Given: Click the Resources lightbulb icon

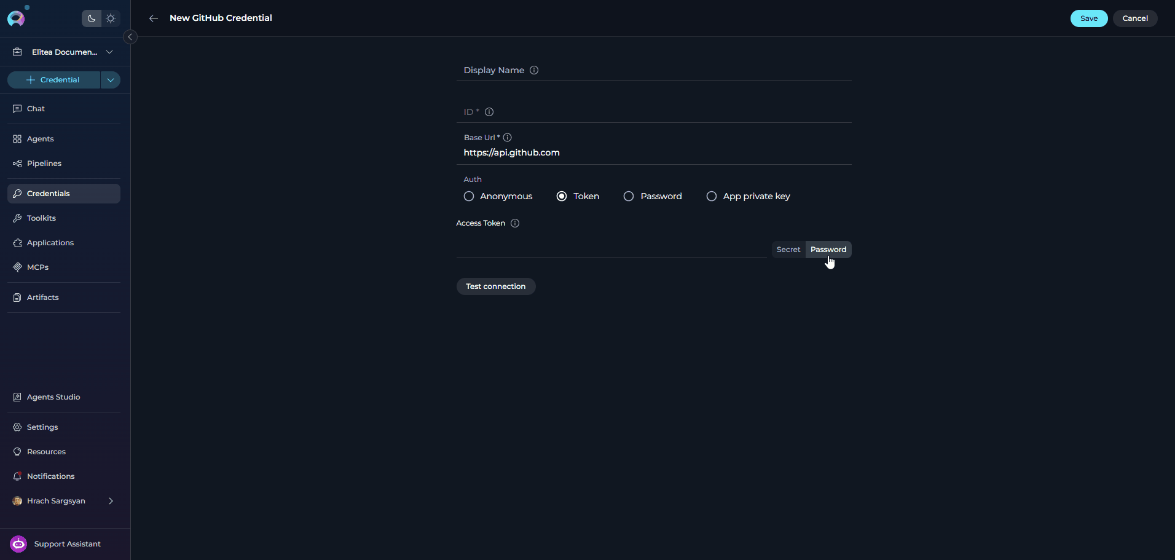Looking at the screenshot, I should point(17,452).
